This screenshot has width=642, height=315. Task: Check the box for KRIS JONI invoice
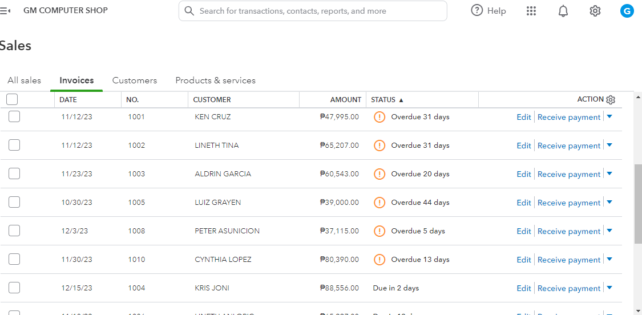pos(14,288)
